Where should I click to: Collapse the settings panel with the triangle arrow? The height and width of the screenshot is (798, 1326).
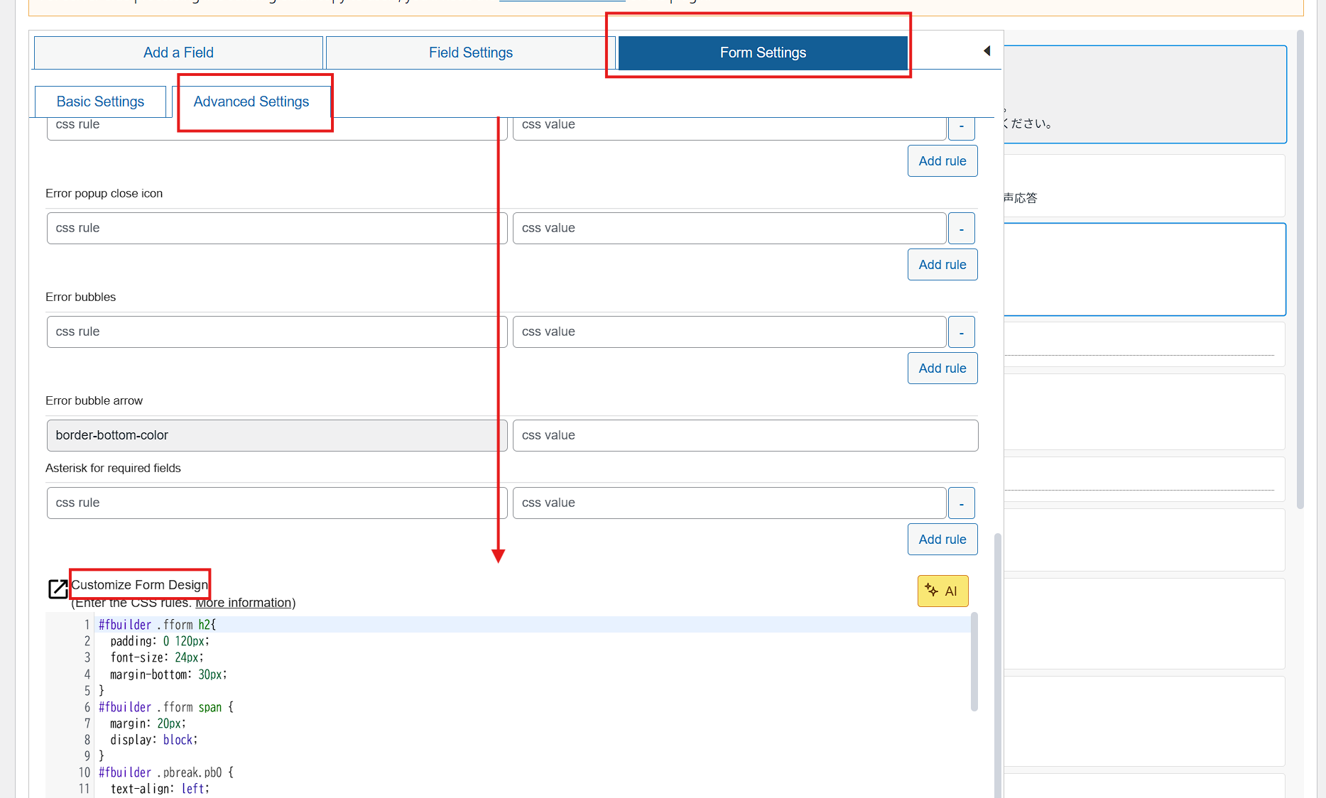point(987,51)
